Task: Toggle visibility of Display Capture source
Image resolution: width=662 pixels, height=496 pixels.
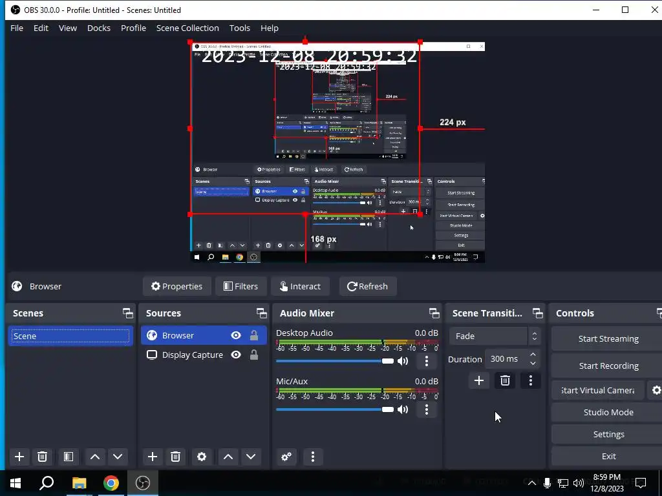Action: pos(236,355)
